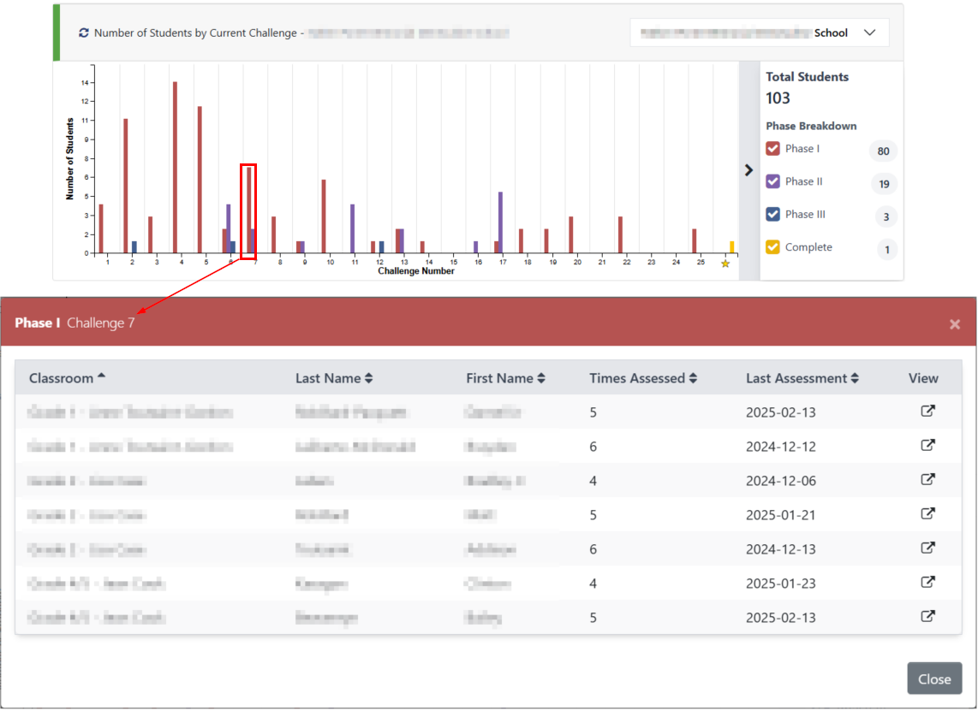Click the Close button

(934, 678)
